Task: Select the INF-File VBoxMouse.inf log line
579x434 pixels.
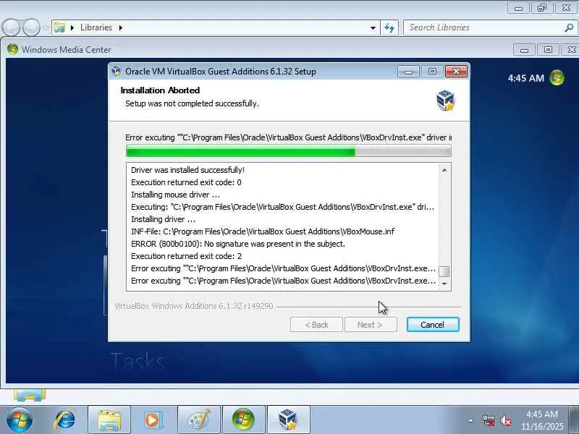Action: click(263, 231)
